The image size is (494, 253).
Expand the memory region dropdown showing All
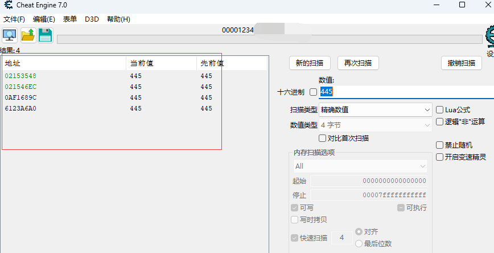tap(360, 166)
